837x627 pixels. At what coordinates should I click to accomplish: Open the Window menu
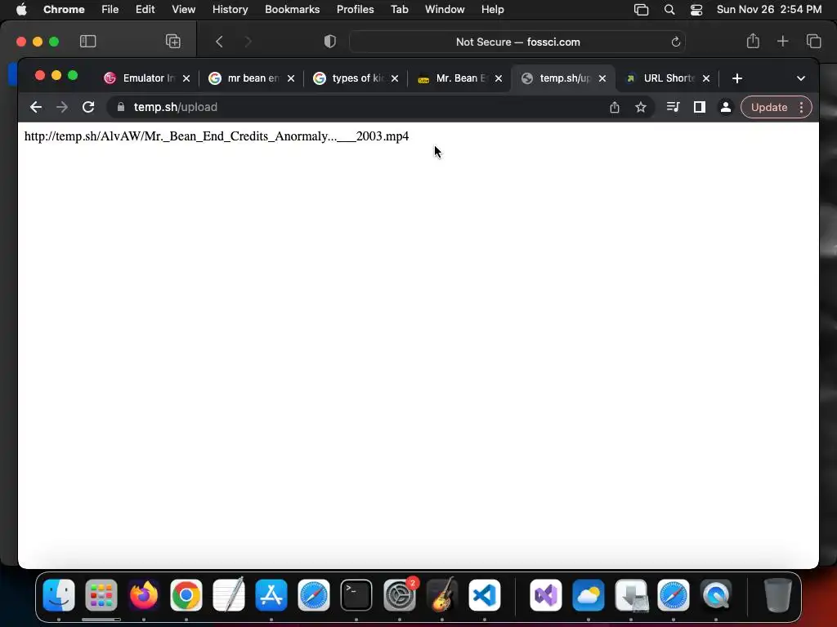[x=445, y=10]
